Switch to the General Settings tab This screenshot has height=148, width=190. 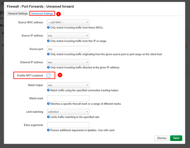pyautogui.click(x=18, y=14)
